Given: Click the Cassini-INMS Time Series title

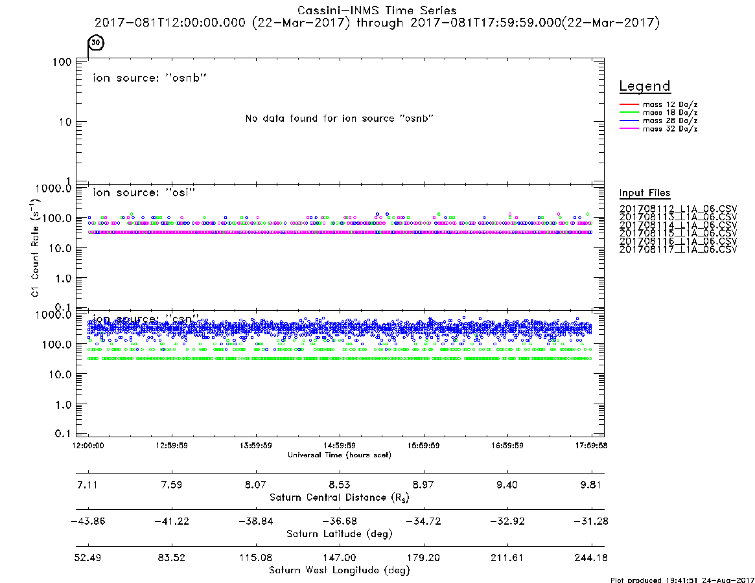Looking at the screenshot, I should coord(377,10).
